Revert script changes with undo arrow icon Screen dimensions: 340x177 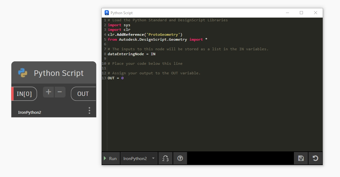point(315,158)
